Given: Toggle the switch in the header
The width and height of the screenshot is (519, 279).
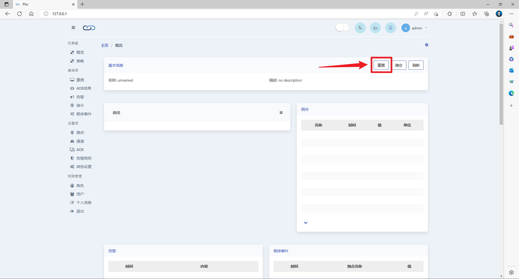Looking at the screenshot, I should (342, 27).
